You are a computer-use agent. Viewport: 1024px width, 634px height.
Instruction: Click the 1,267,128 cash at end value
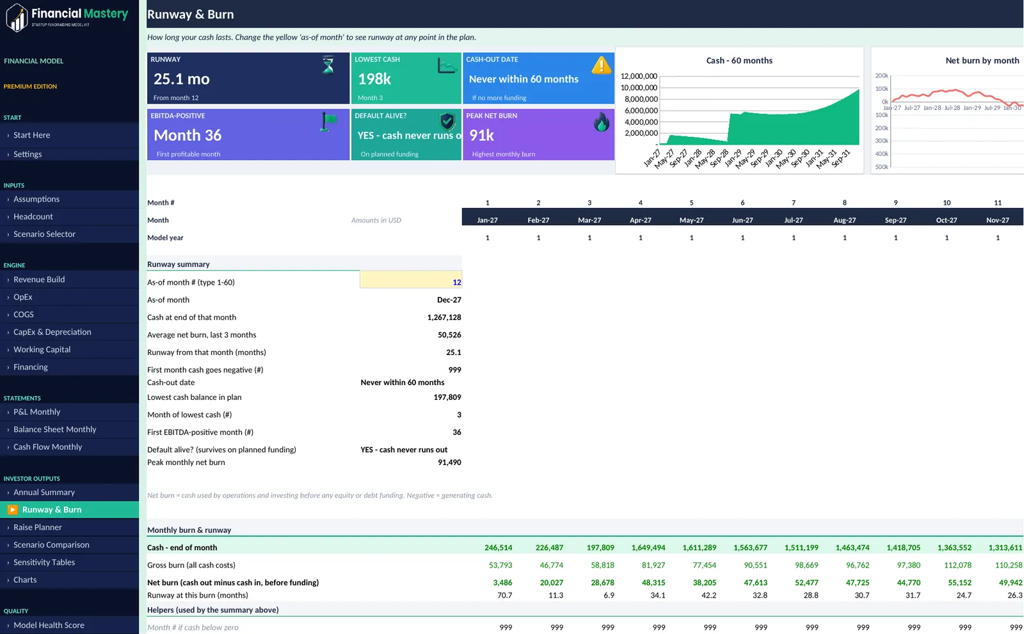[x=444, y=317]
